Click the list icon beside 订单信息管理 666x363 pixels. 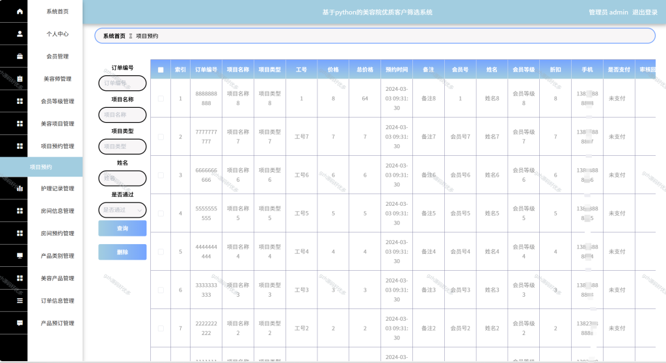coord(20,301)
